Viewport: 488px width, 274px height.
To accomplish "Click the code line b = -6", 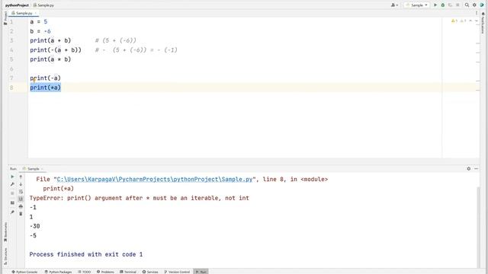I will coord(40,31).
